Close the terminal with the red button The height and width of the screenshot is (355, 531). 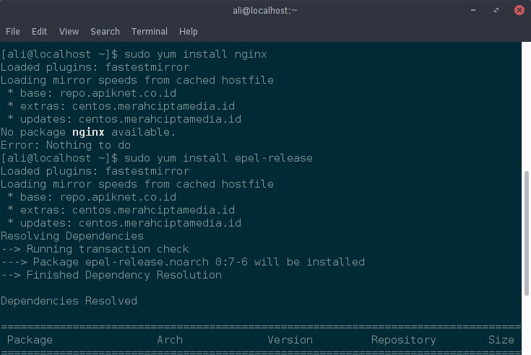click(x=518, y=10)
